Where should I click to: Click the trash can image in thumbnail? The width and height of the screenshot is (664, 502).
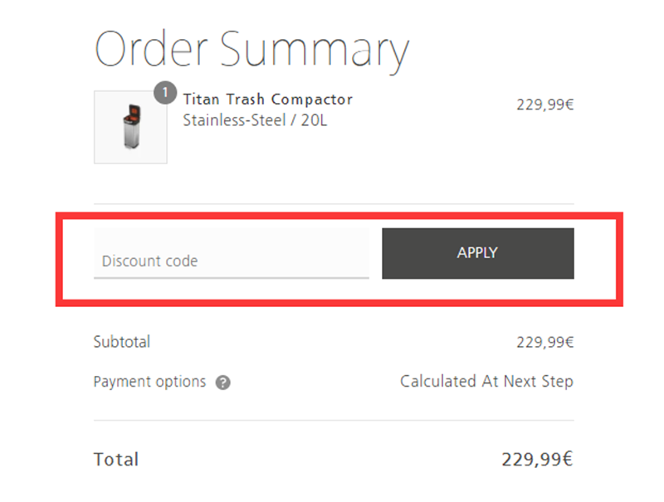tap(132, 127)
